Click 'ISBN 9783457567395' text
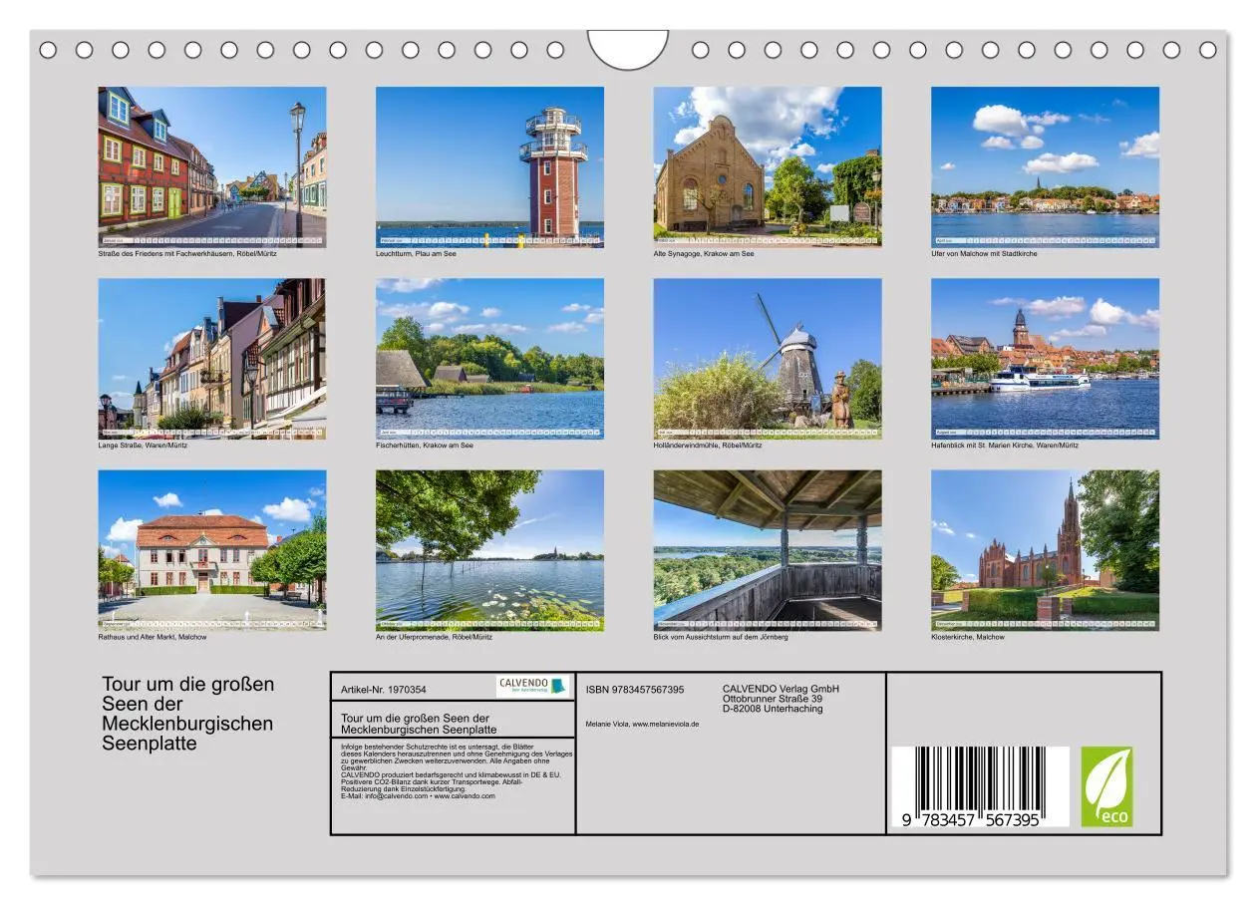The height and width of the screenshot is (905, 1256). tap(635, 689)
